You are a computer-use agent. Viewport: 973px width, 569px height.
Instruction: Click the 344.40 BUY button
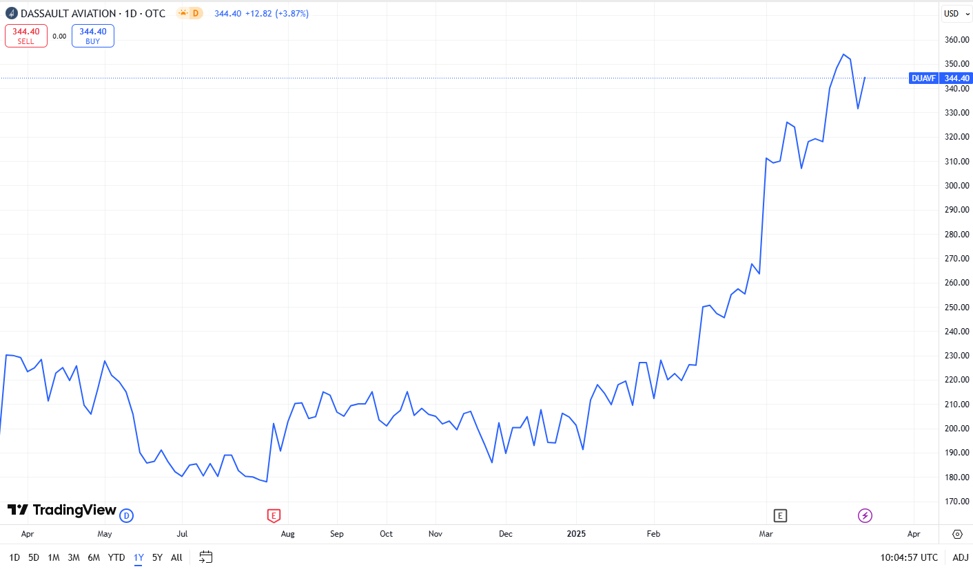click(x=92, y=36)
